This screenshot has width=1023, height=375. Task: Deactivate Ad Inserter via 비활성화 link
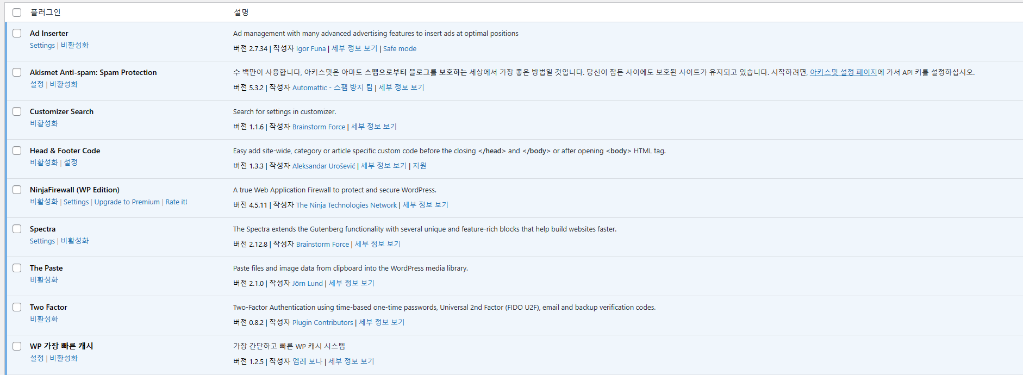(74, 46)
